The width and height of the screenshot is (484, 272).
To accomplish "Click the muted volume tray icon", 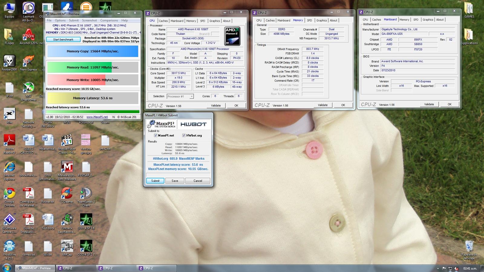I will click(x=456, y=268).
